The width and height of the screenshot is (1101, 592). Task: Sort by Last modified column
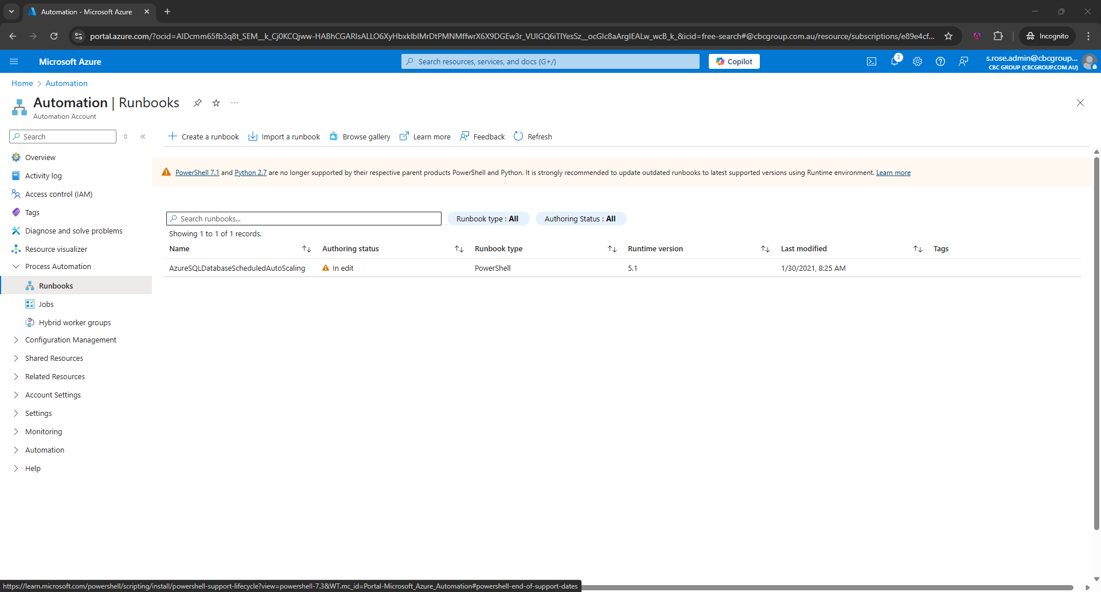click(918, 249)
